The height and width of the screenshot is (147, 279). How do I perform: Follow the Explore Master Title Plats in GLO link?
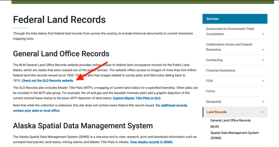click(x=137, y=98)
